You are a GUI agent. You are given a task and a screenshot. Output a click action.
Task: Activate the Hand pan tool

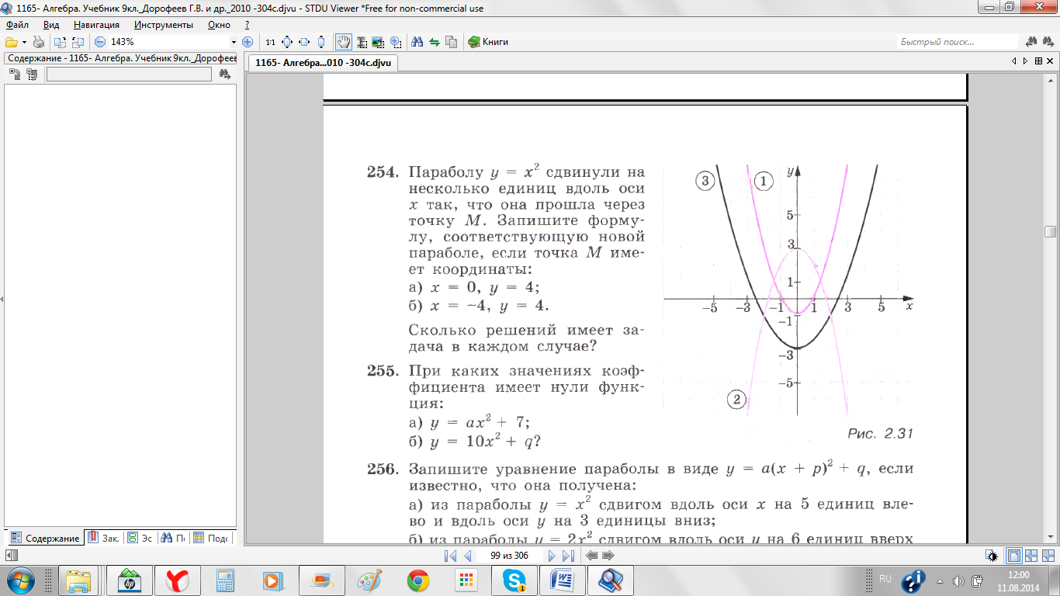click(344, 42)
